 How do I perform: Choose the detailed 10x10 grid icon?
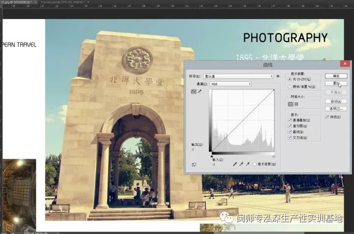tap(296, 104)
